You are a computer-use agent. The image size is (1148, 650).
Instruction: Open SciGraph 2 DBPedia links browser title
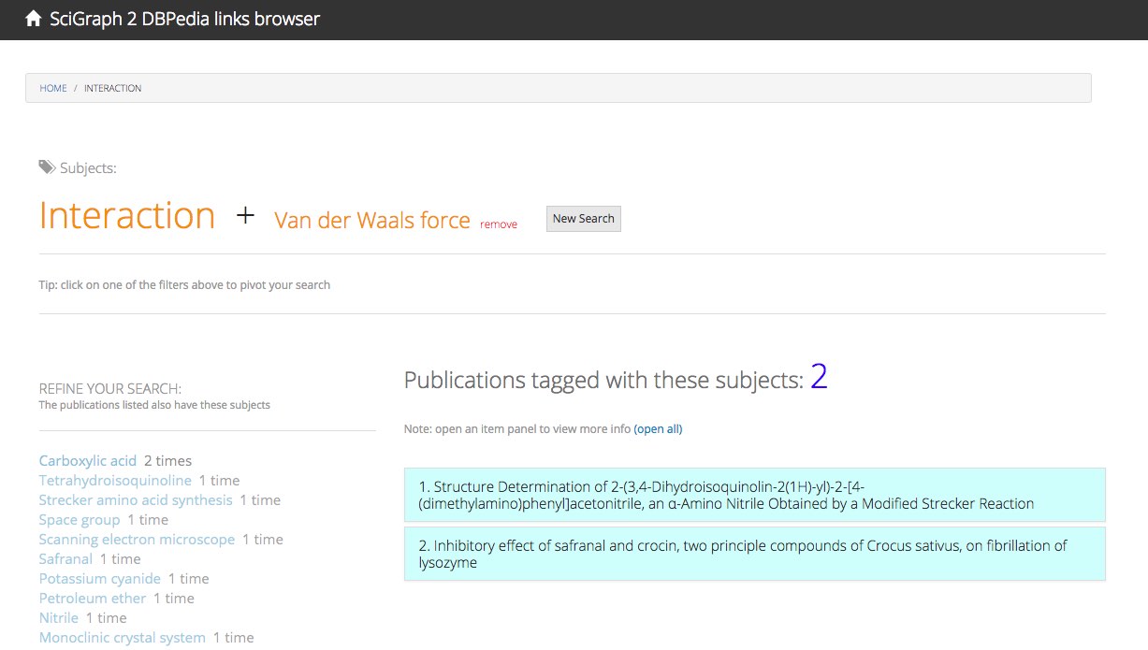coord(184,19)
